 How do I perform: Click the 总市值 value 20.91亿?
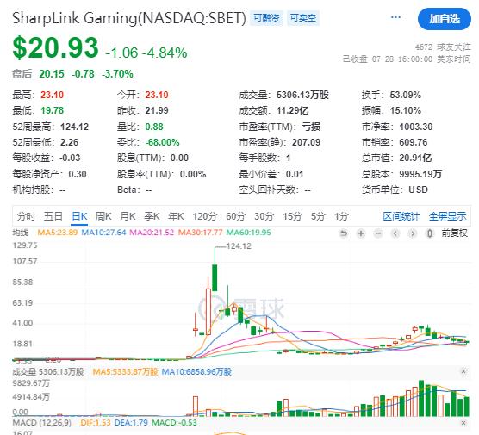pyautogui.click(x=415, y=158)
